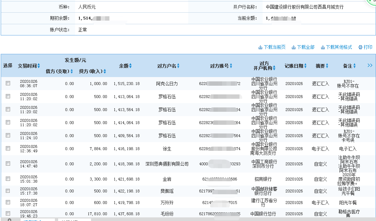Click the 打印 text link
Screen dimensions: 376x221
point(368,47)
